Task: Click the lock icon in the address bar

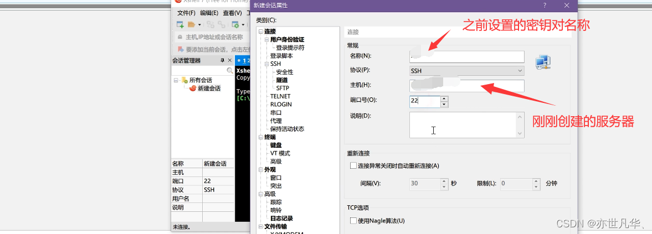Action: [x=180, y=37]
